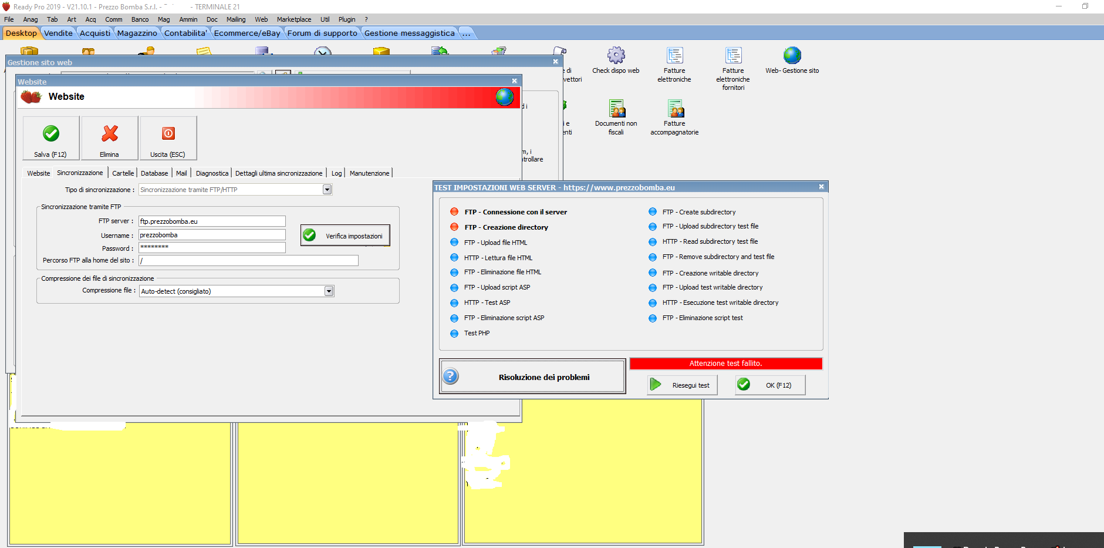1104x548 pixels.
Task: Switch to Cartelle tab
Action: [x=123, y=173]
